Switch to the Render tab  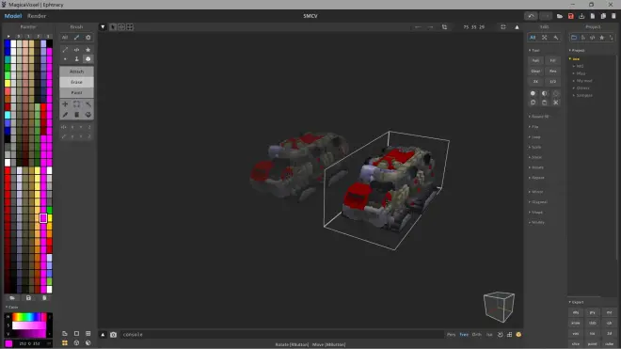pyautogui.click(x=37, y=16)
